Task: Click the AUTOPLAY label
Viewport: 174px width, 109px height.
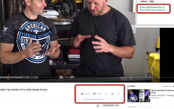Action: (x=167, y=86)
